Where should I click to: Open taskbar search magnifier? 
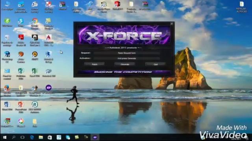click(14, 137)
